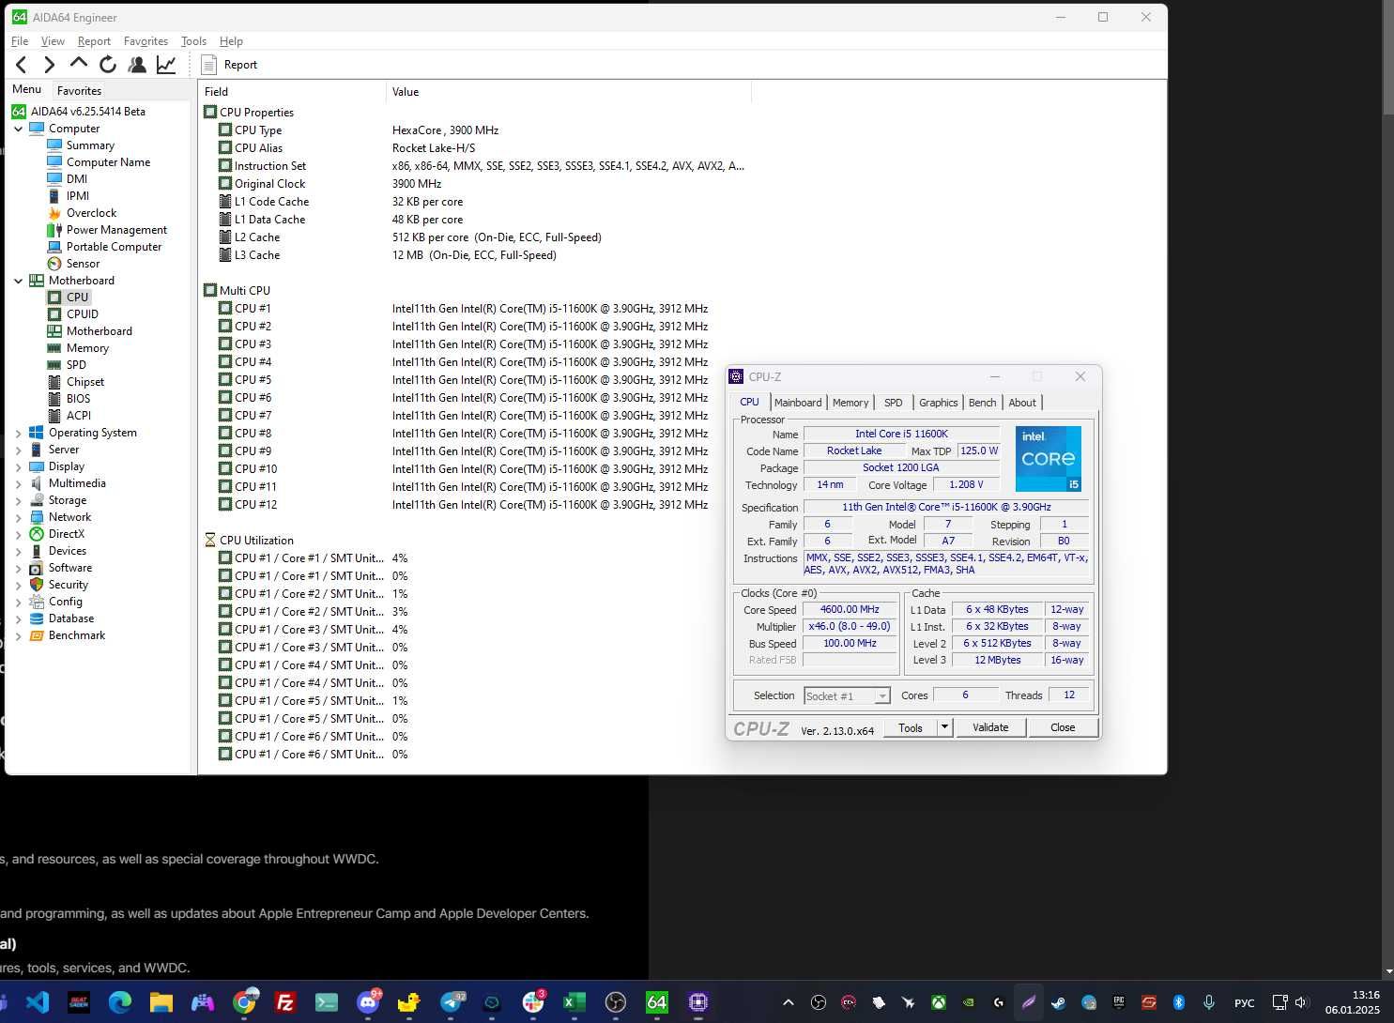
Task: Open the Tools menu in AIDA64
Action: (193, 41)
